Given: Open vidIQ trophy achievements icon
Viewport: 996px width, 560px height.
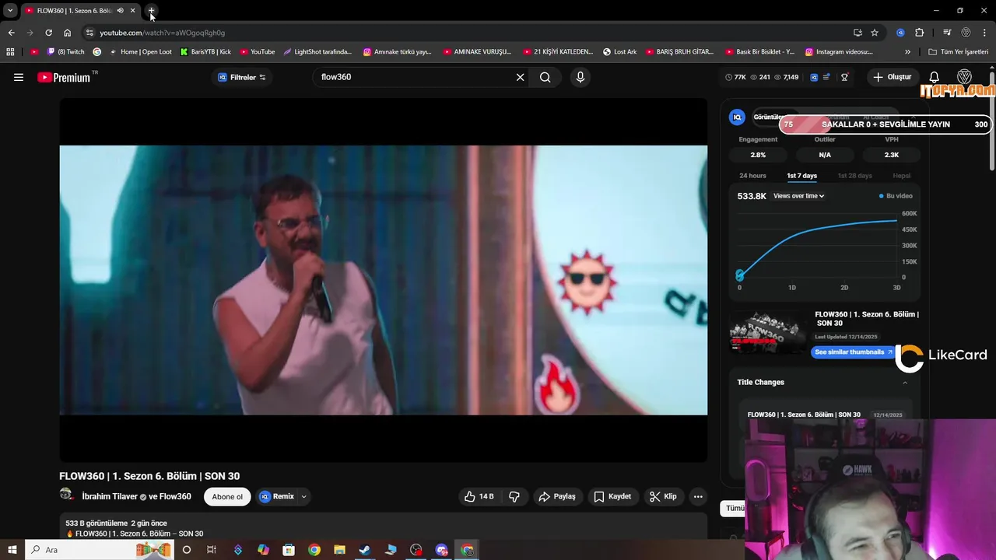Looking at the screenshot, I should [x=844, y=77].
